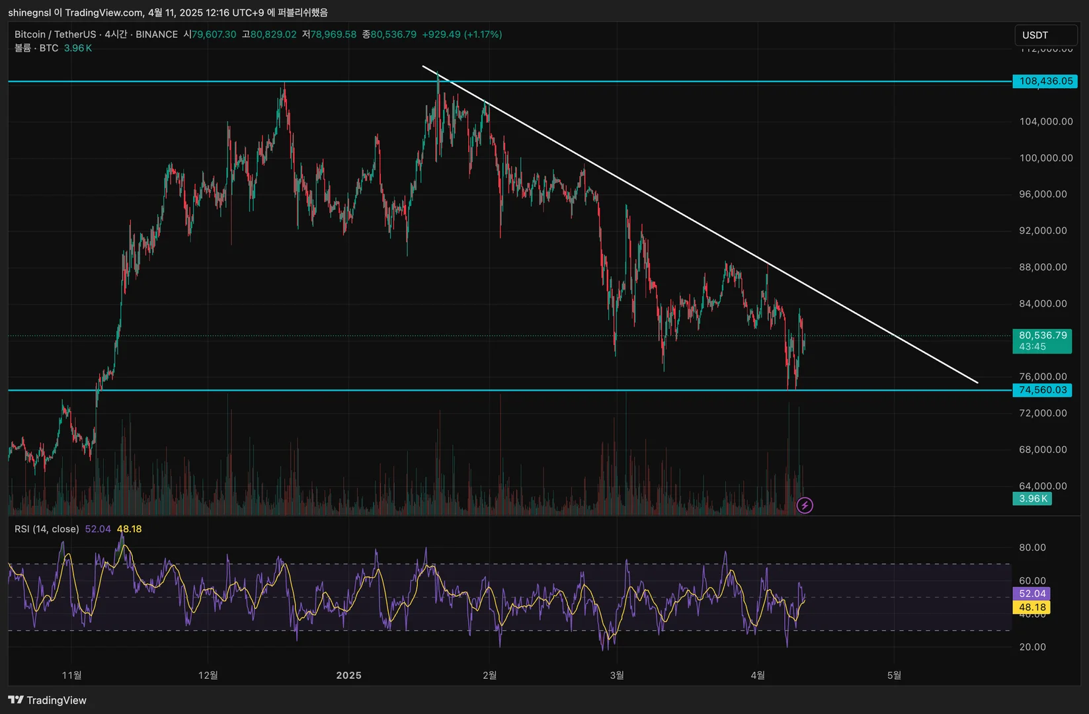The image size is (1089, 714).
Task: Click the 80.00 level on the RSI scale
Action: pos(1032,547)
